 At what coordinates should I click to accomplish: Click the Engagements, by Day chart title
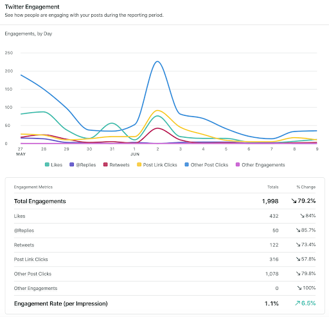tap(28, 34)
